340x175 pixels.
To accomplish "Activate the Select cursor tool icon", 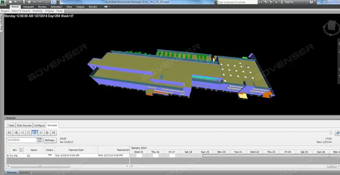I will (x=53, y=2).
